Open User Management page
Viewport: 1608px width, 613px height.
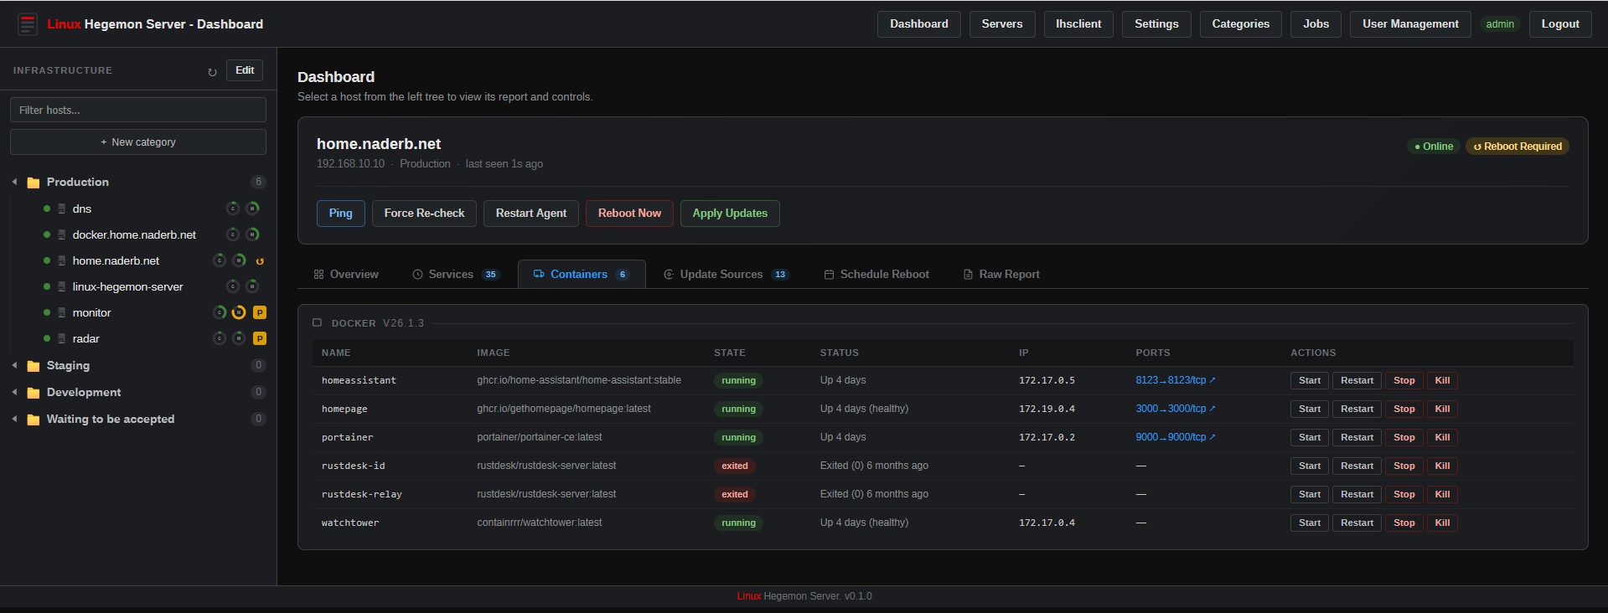point(1410,24)
